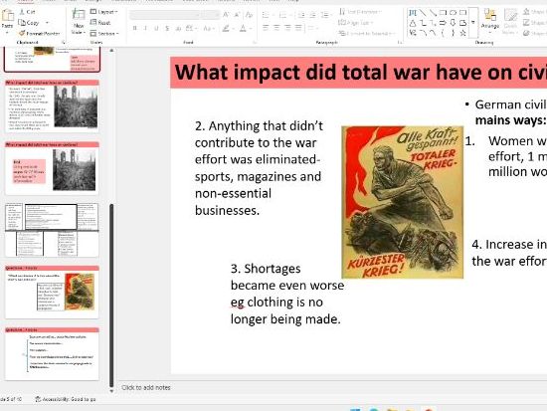Open the Copy options dropdown arrow
Screen dimensions: 547x411
point(47,23)
